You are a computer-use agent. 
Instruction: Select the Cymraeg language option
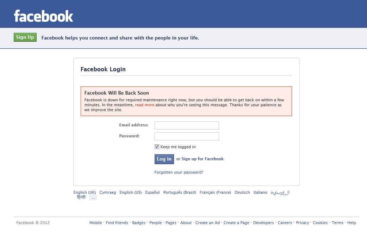[108, 192]
